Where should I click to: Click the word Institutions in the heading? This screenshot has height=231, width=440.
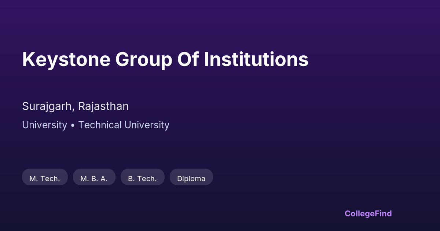pos(256,59)
